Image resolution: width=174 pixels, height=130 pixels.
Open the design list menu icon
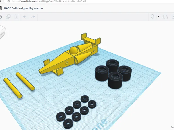(1, 8)
